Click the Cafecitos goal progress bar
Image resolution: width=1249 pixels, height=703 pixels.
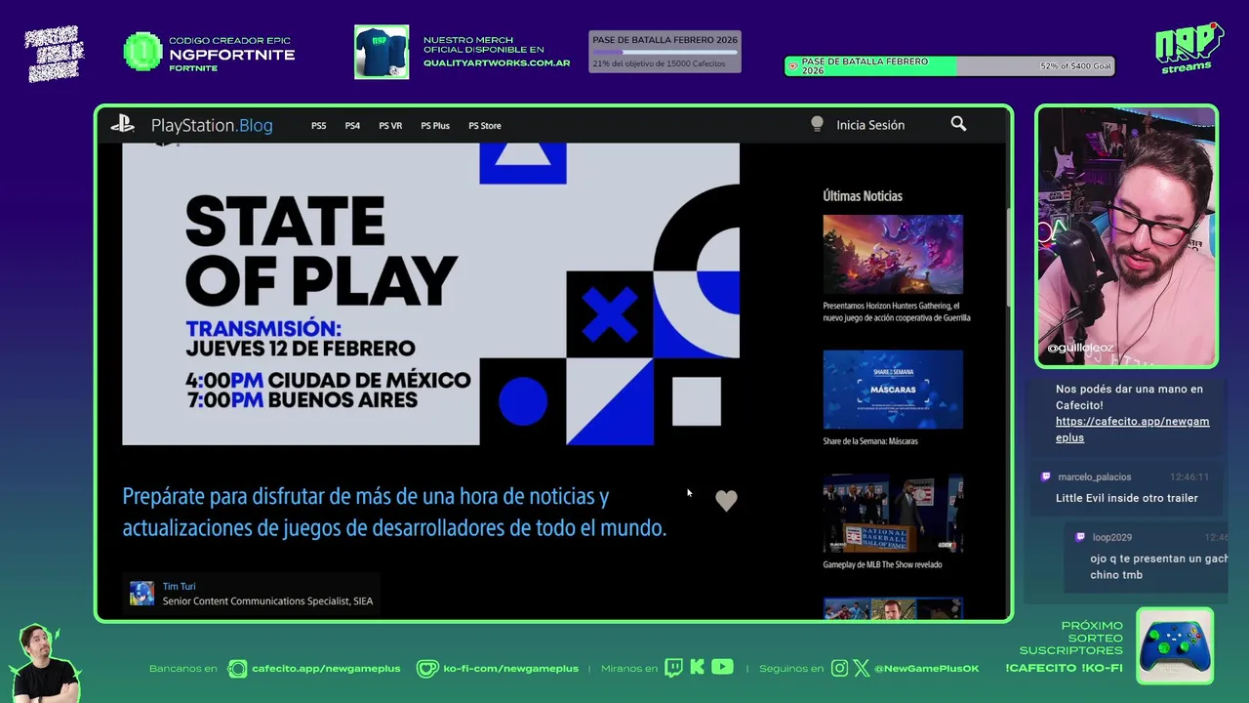(x=665, y=52)
